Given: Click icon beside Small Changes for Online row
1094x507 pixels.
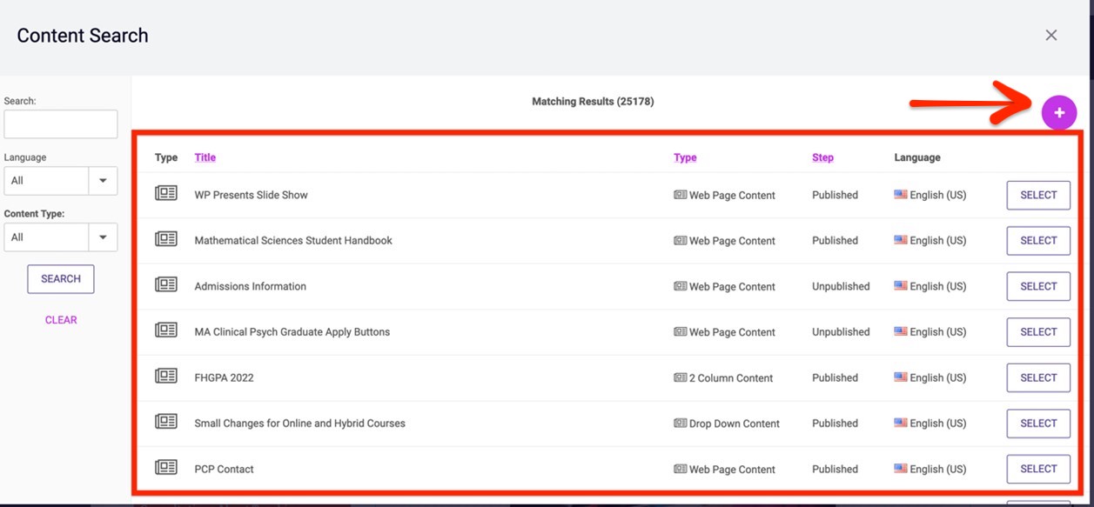Looking at the screenshot, I should click(x=166, y=422).
